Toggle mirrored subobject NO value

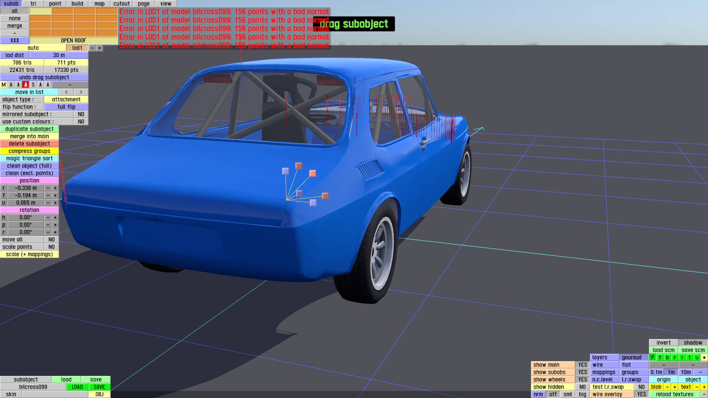pyautogui.click(x=81, y=114)
